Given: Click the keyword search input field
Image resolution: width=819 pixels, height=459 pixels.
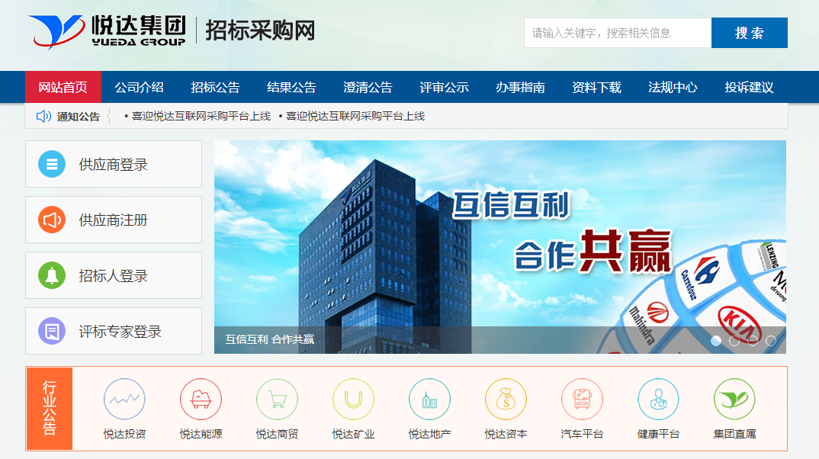Looking at the screenshot, I should [616, 33].
